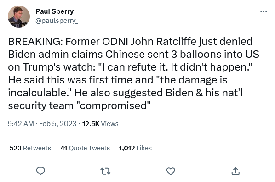
Task: Click the reply speech bubble icon
Action: click(x=40, y=171)
